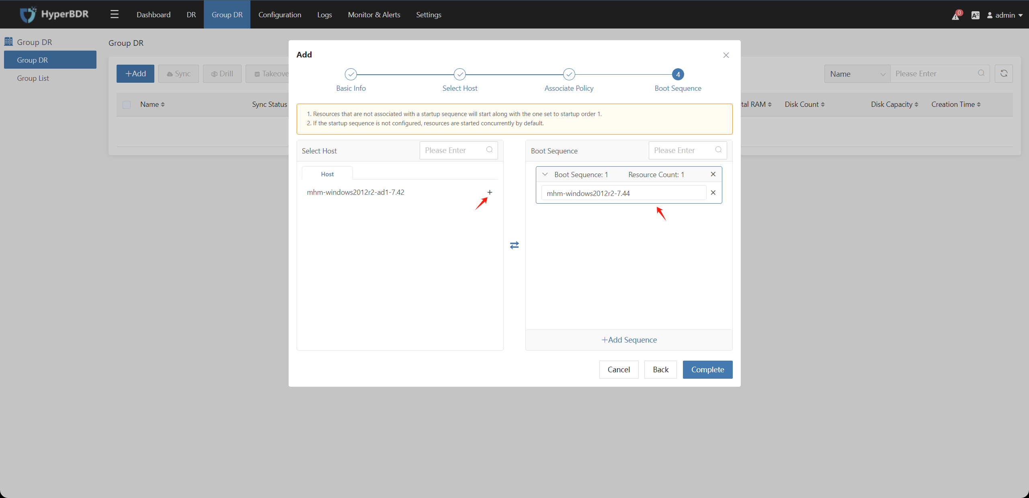The height and width of the screenshot is (498, 1029).
Task: Click the Add plus icon in toolbar
Action: pyautogui.click(x=136, y=73)
